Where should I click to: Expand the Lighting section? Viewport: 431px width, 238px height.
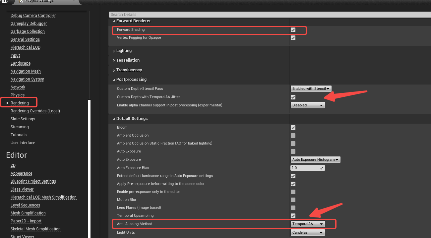point(114,51)
